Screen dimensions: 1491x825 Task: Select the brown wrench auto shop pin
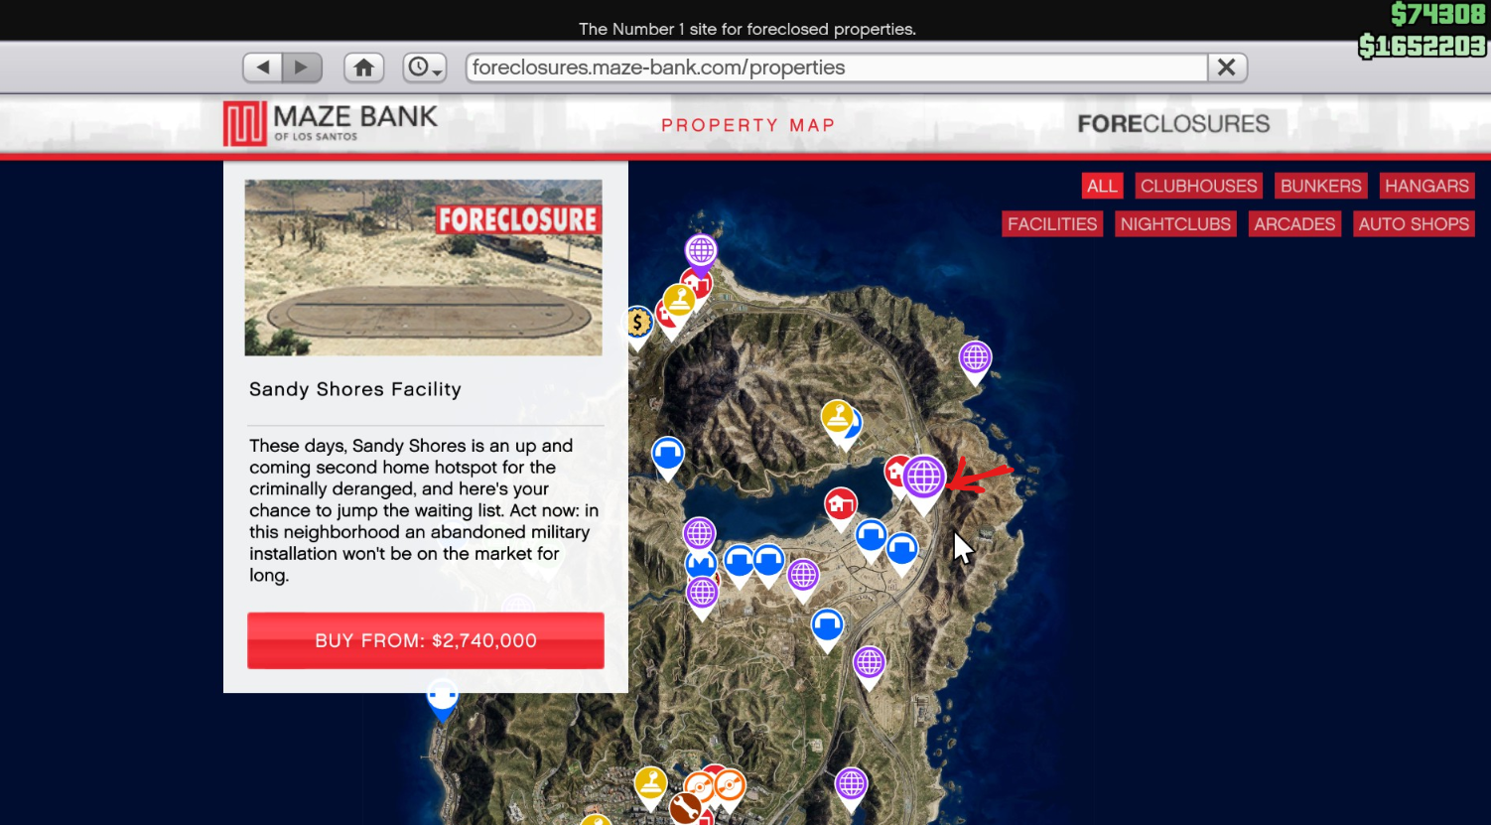click(x=685, y=808)
